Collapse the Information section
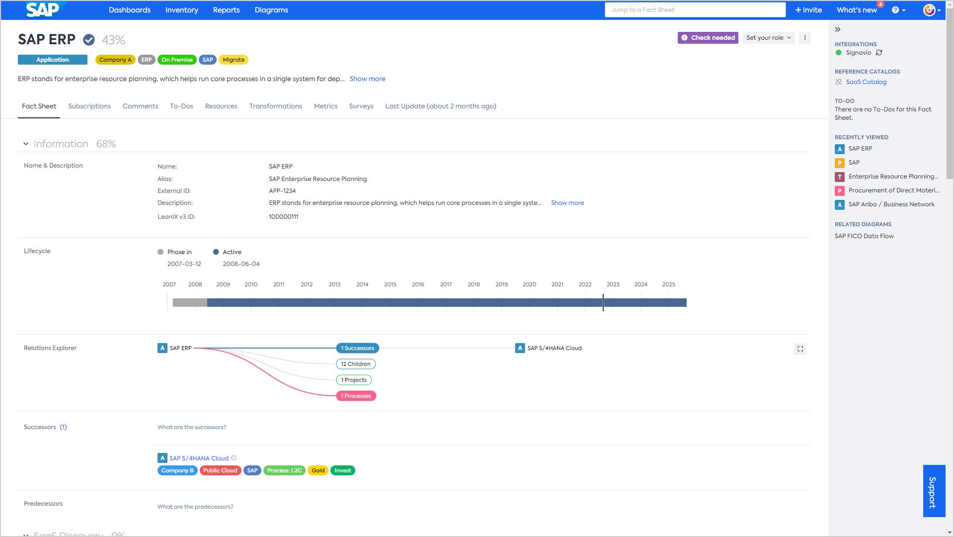The width and height of the screenshot is (954, 537). [26, 144]
